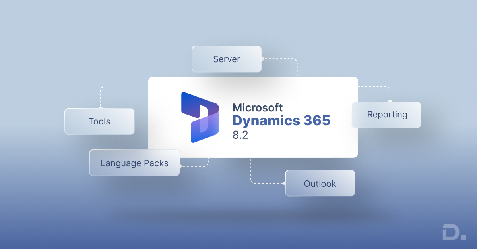477x249 pixels.
Task: Click the connector dot on the Server box
Action: 262,59
